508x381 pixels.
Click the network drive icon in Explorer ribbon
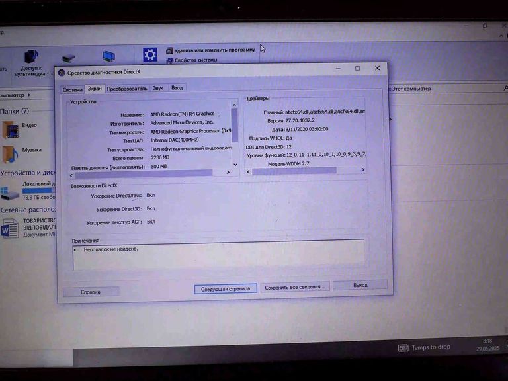click(x=68, y=59)
